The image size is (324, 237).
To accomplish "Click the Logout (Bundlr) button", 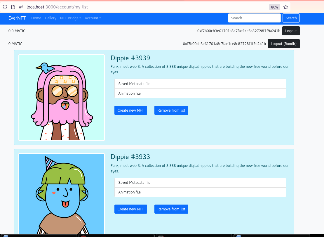I will click(283, 44).
